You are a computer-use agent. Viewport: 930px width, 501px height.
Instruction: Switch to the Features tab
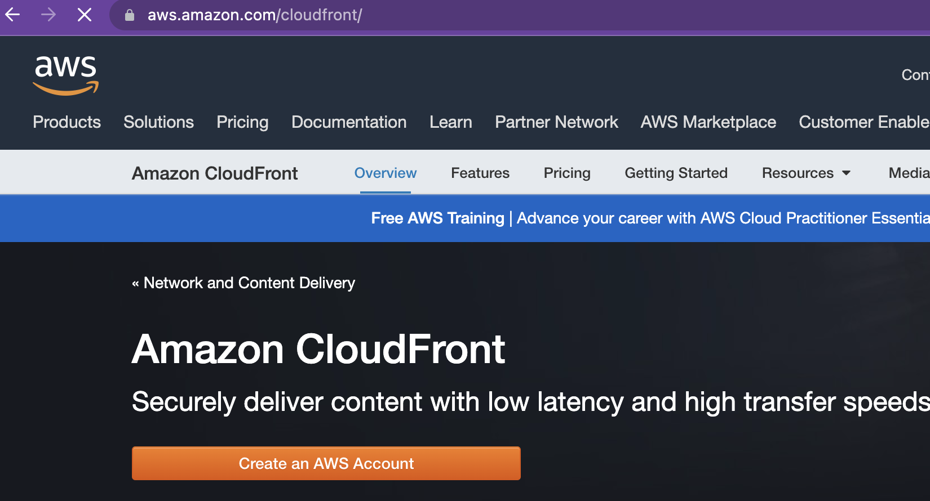[x=480, y=173]
